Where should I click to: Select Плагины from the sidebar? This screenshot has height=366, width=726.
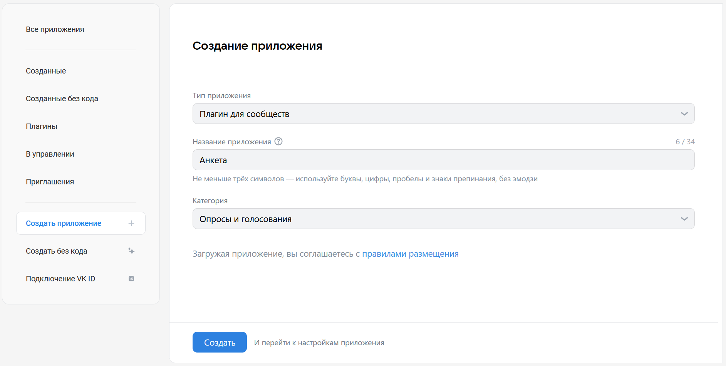coord(42,126)
